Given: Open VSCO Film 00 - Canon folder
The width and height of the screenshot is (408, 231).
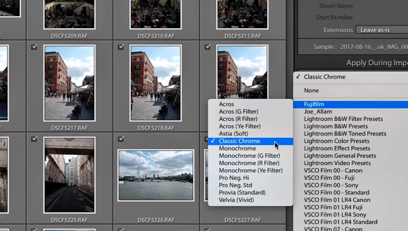Looking at the screenshot, I should [351, 171].
